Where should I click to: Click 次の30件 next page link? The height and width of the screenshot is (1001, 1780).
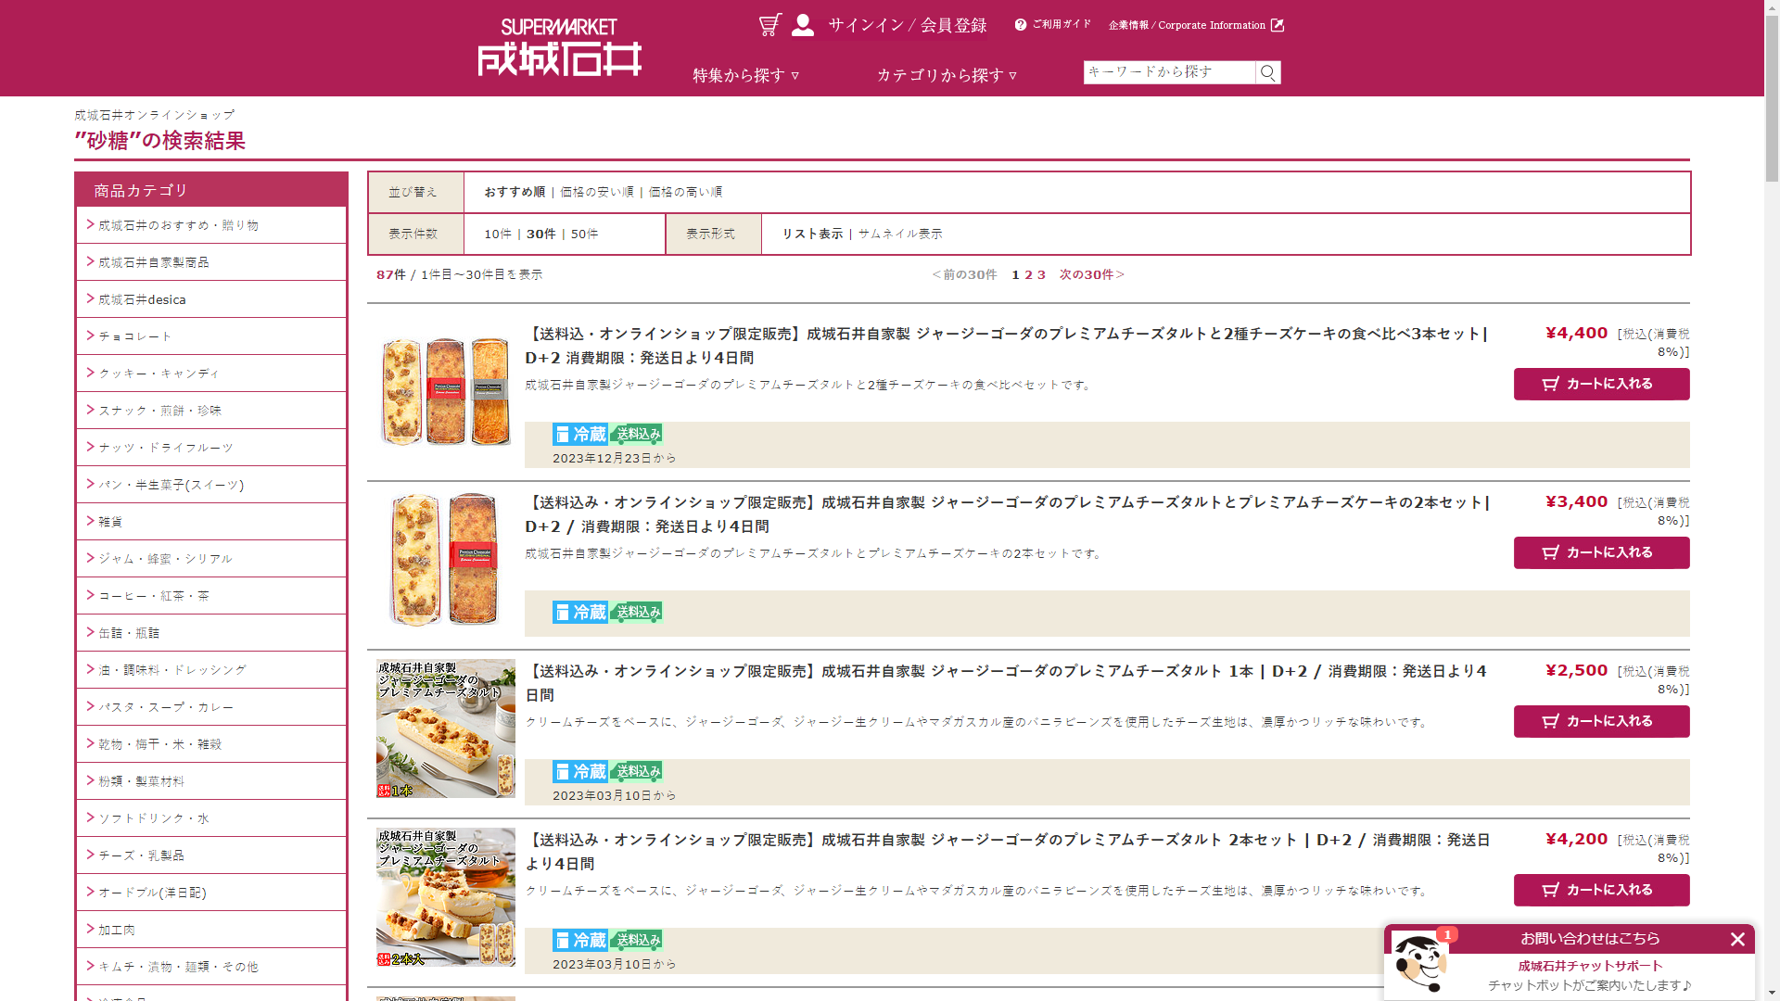1091,275
